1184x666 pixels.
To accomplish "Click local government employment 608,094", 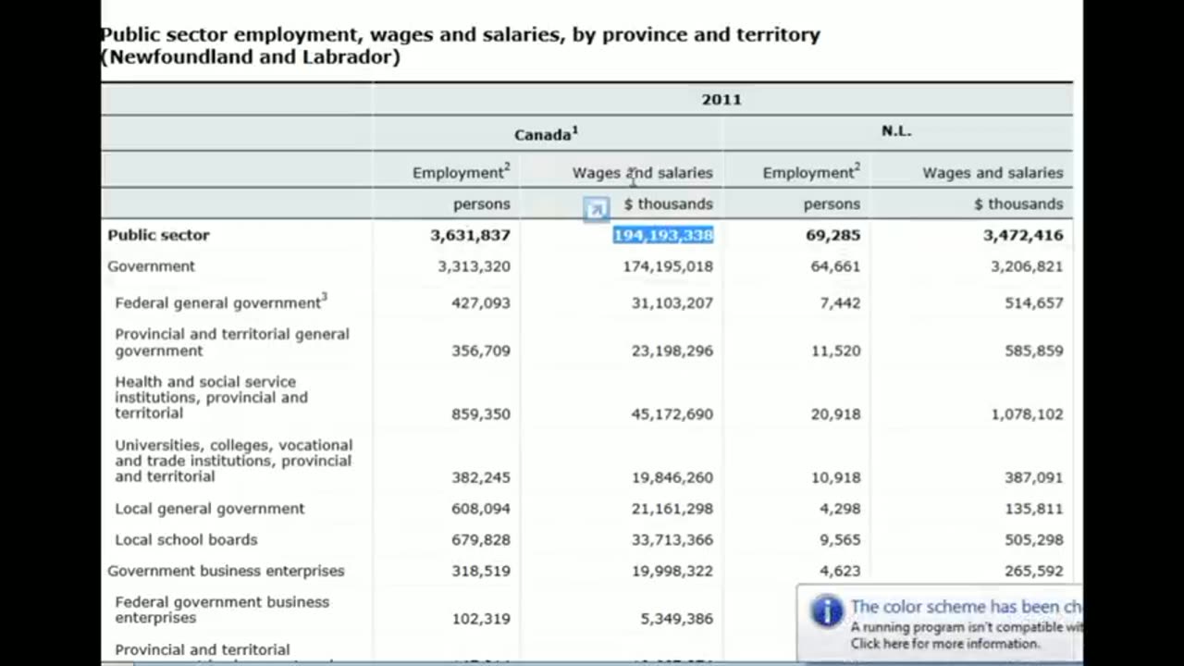I will (x=481, y=509).
